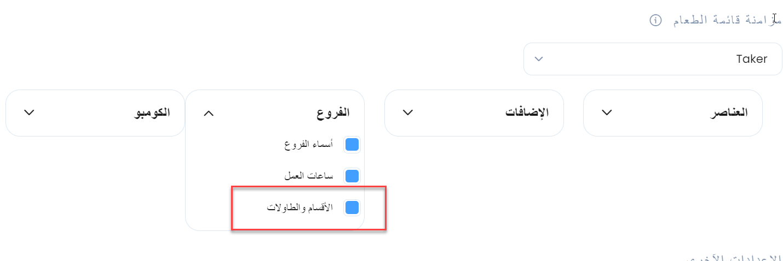Expand العناصر using its chevron arrow

tap(607, 112)
